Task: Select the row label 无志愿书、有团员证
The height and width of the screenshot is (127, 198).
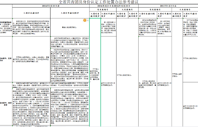Action: pos(6,104)
